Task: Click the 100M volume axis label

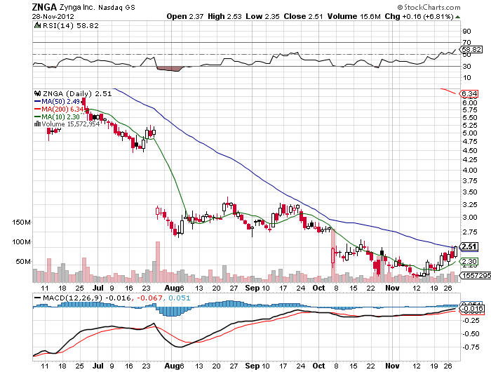Action: coord(21,242)
